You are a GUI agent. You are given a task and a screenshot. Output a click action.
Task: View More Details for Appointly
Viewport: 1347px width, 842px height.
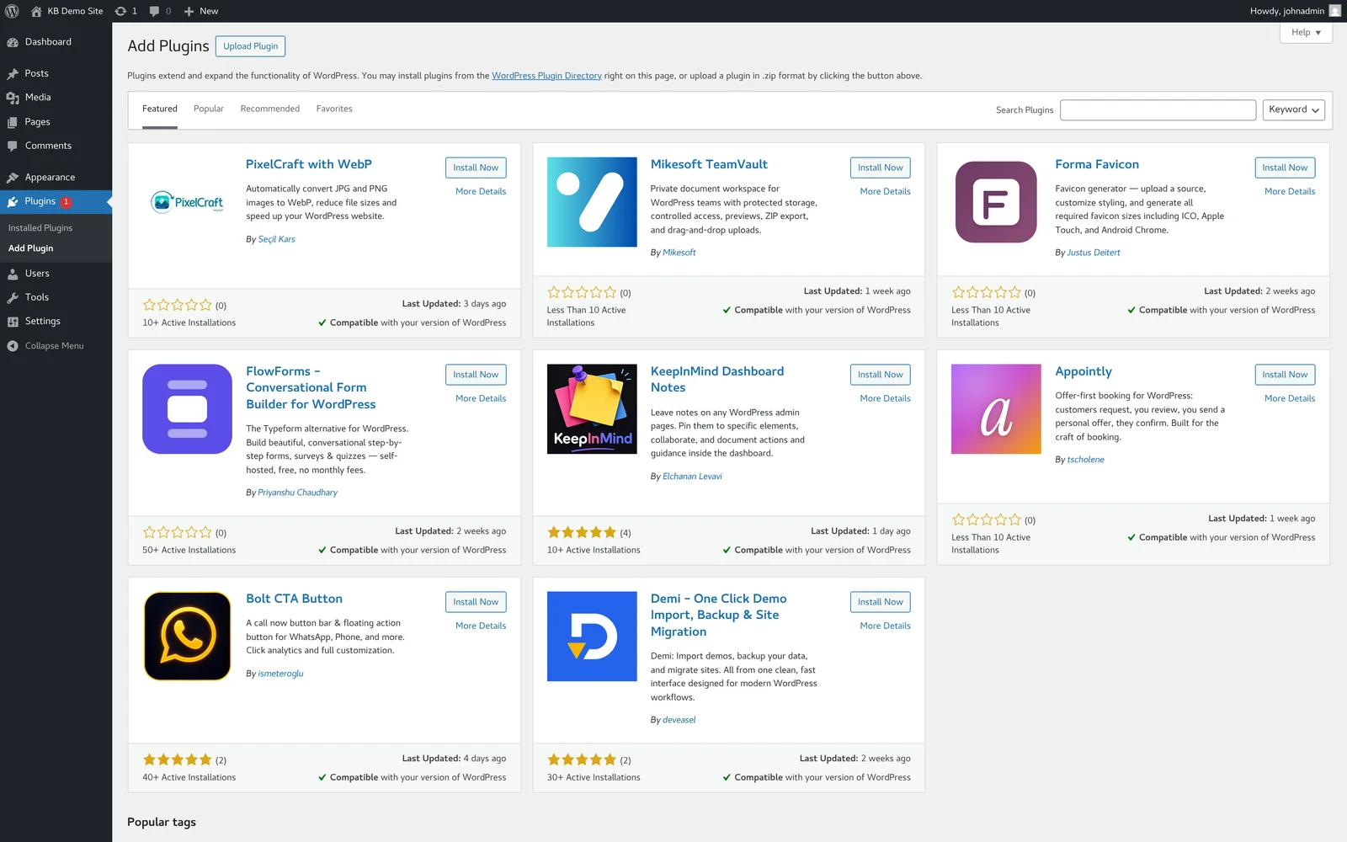[x=1290, y=399]
